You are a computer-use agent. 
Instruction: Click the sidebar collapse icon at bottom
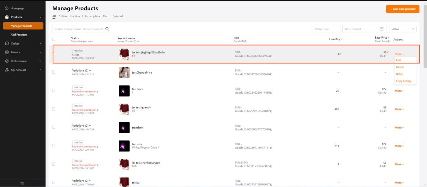click(x=22, y=183)
